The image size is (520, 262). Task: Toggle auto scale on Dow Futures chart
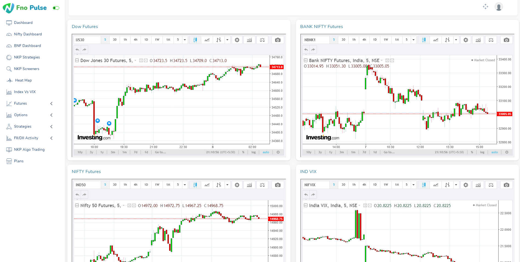tap(266, 152)
